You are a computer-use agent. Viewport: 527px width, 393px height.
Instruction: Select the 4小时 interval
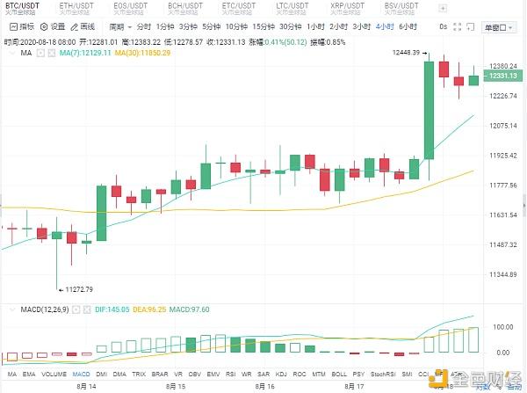pos(385,26)
